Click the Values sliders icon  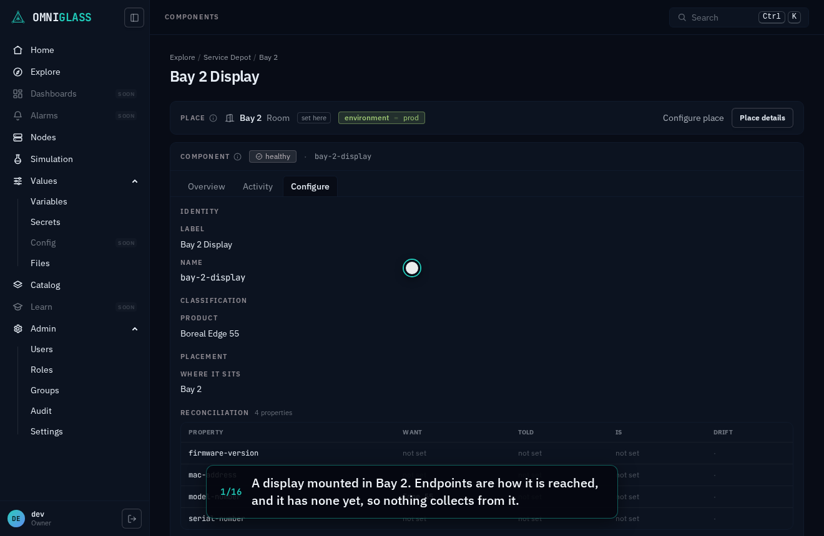[x=18, y=181]
